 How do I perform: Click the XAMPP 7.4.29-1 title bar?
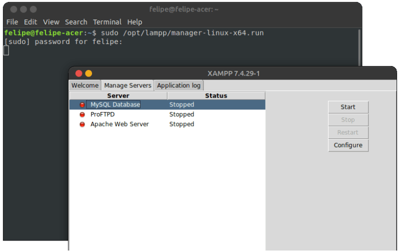[233, 73]
